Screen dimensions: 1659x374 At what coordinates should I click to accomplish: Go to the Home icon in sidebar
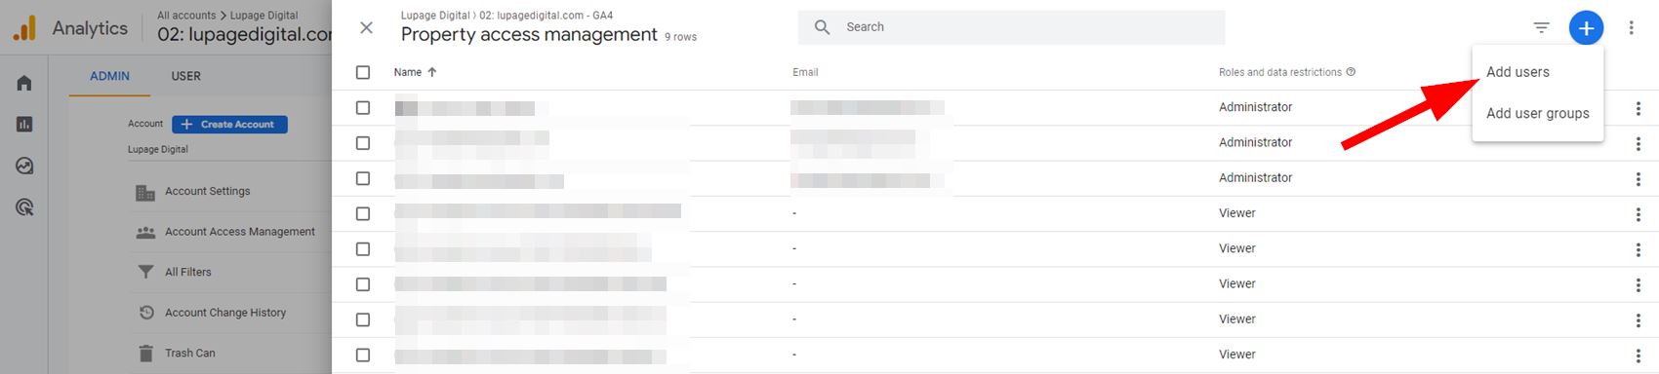click(24, 83)
